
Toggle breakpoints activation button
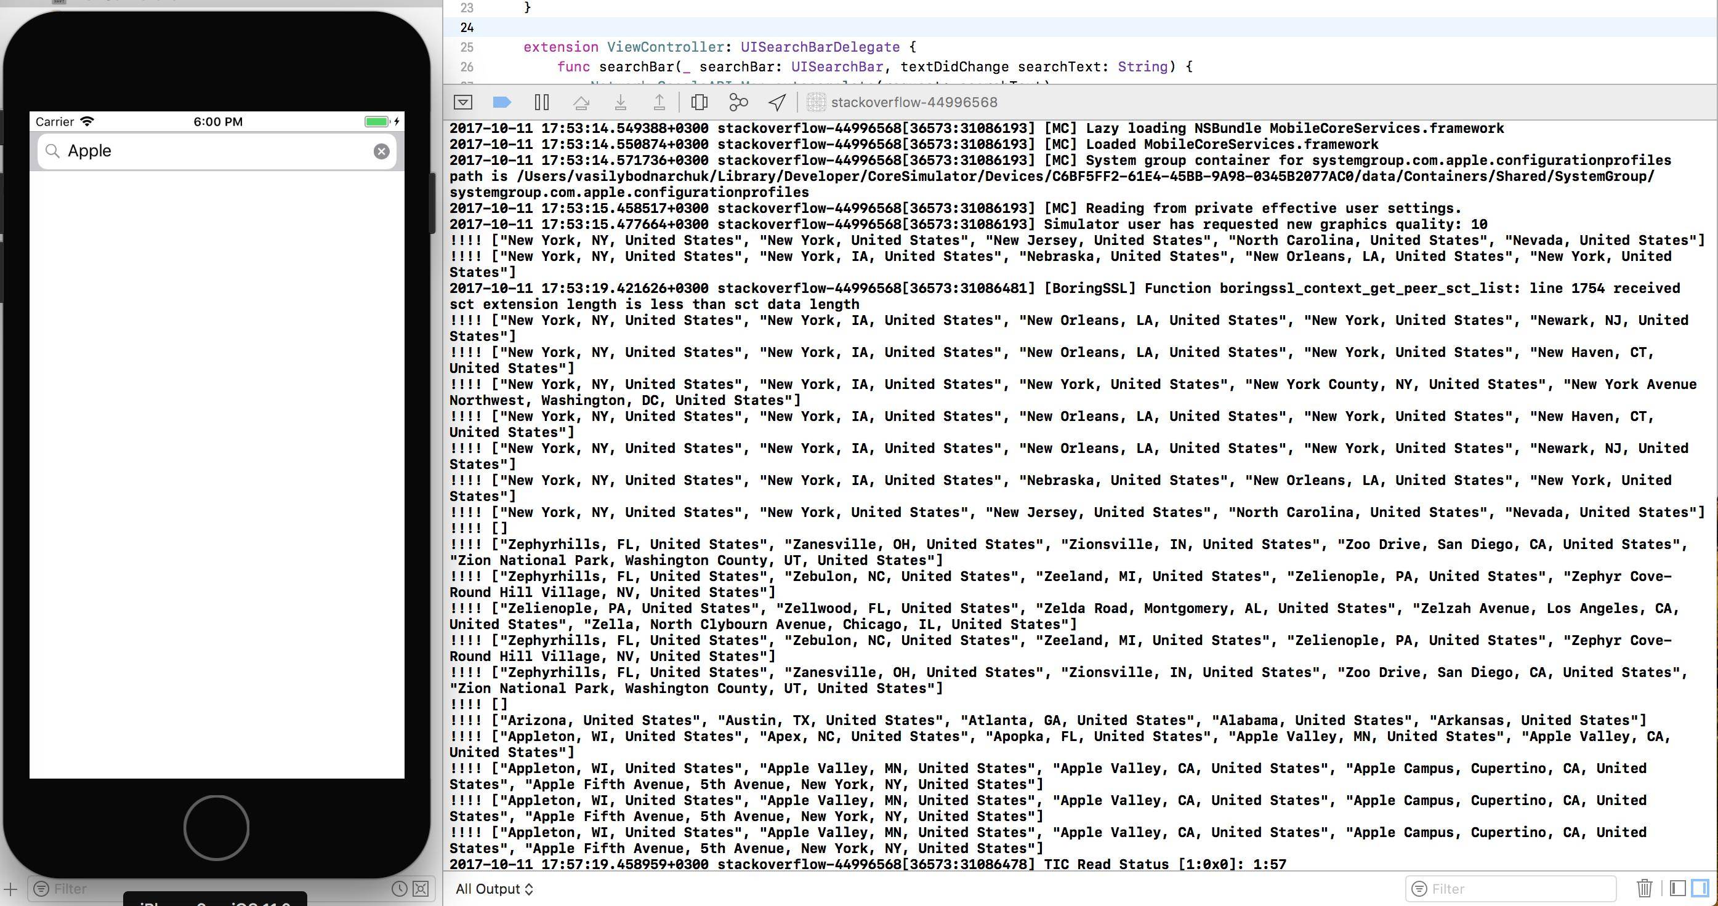click(x=501, y=102)
